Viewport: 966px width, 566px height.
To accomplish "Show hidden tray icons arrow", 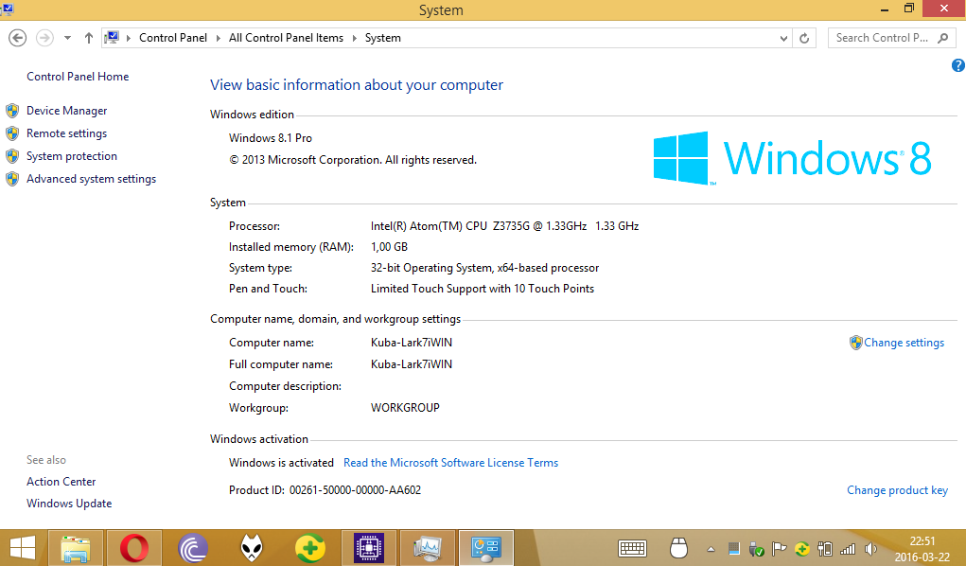I will pos(711,549).
